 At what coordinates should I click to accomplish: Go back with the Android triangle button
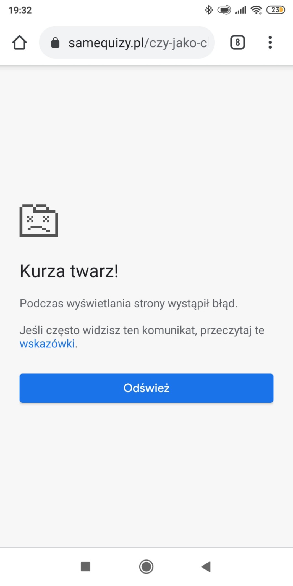[x=206, y=567]
